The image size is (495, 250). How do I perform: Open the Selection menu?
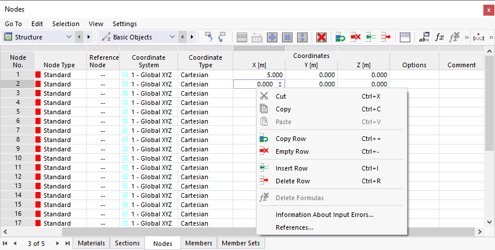click(x=66, y=24)
